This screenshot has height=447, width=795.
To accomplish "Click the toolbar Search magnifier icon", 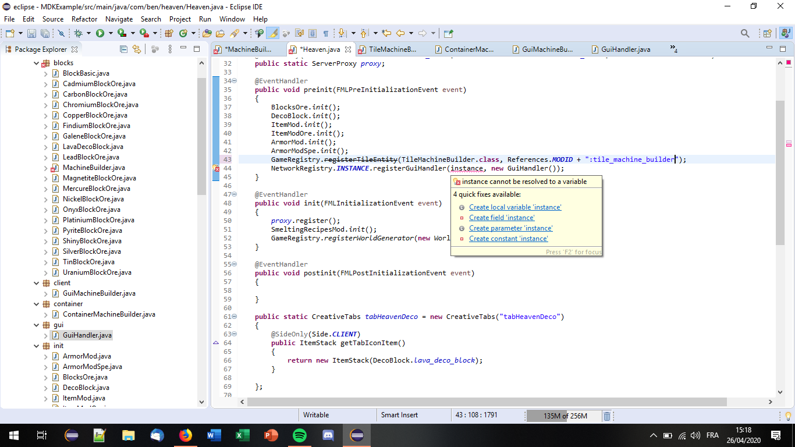I will pyautogui.click(x=744, y=34).
